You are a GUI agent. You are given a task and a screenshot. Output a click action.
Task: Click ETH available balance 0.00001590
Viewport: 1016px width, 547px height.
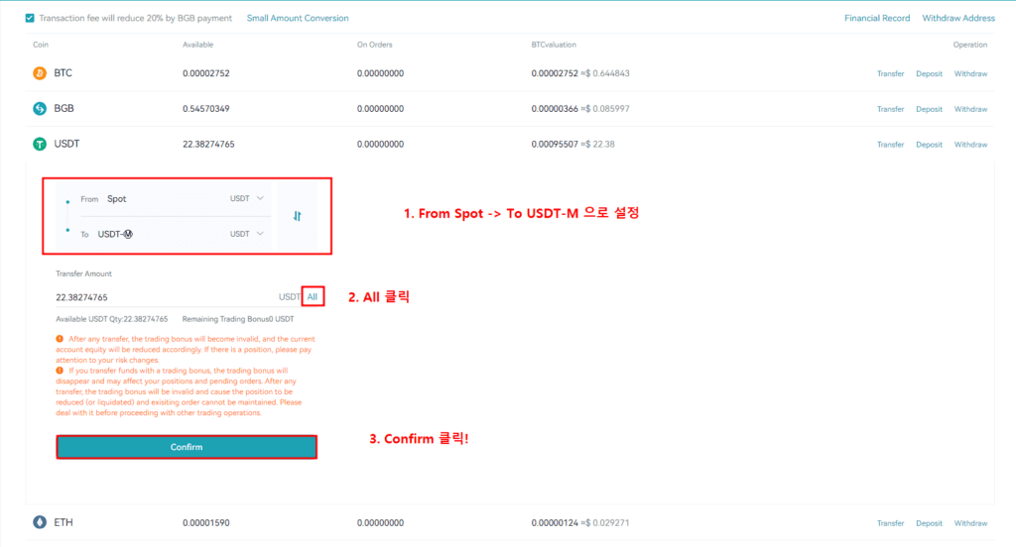coord(206,523)
